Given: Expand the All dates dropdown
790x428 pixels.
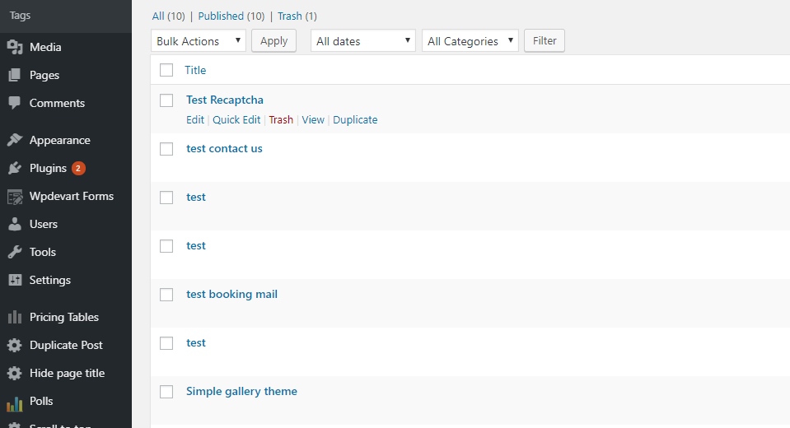Looking at the screenshot, I should pyautogui.click(x=362, y=41).
